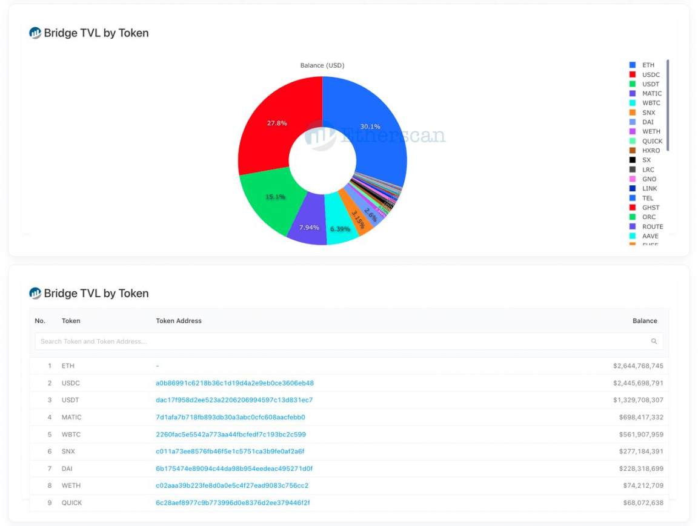Click the USDC balance $2,445,698,791
The width and height of the screenshot is (698, 526).
pyautogui.click(x=638, y=383)
